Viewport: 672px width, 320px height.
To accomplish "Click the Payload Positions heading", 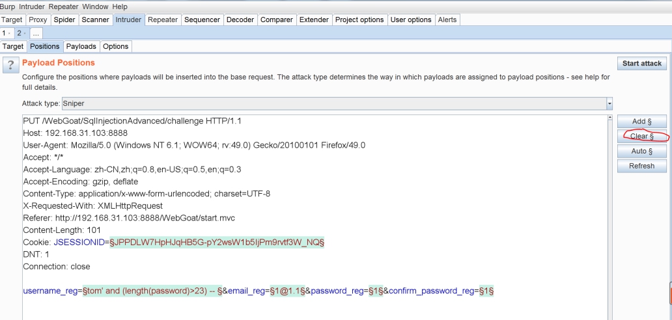I will 59,62.
